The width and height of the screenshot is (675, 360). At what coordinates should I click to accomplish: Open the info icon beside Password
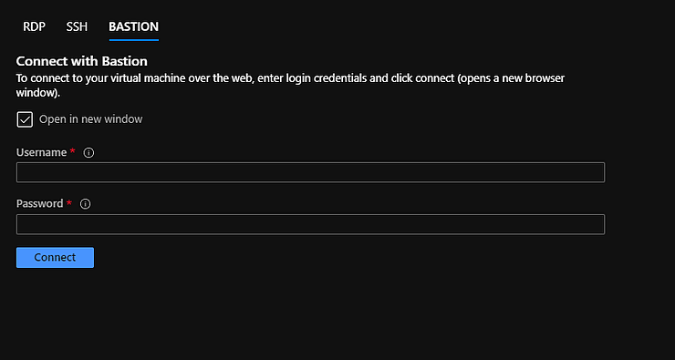click(85, 204)
